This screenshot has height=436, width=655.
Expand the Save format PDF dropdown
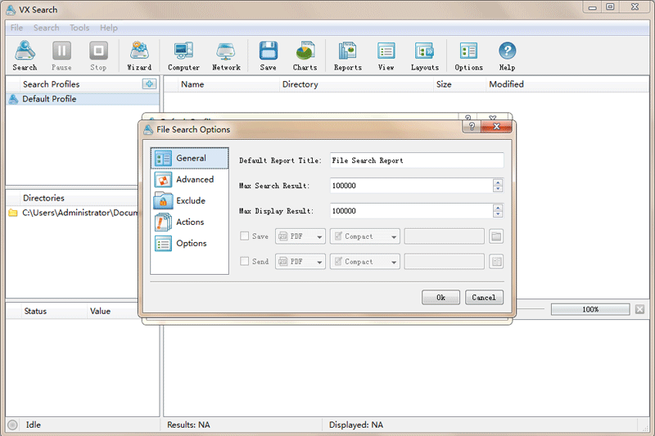click(300, 236)
